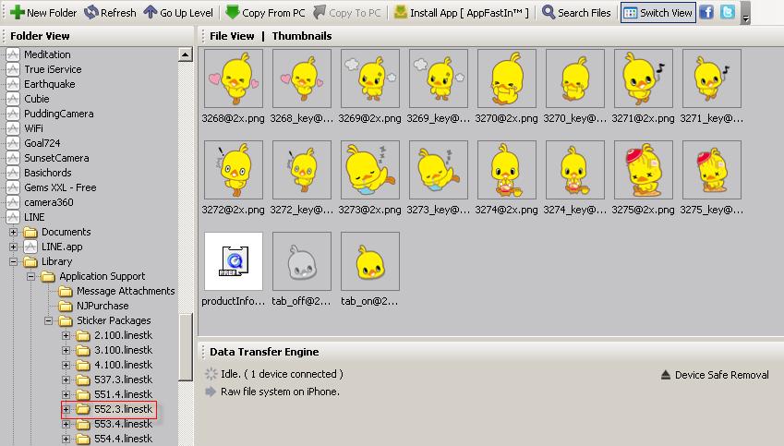The width and height of the screenshot is (784, 446).
Task: Go up one level in folders
Action: [178, 13]
